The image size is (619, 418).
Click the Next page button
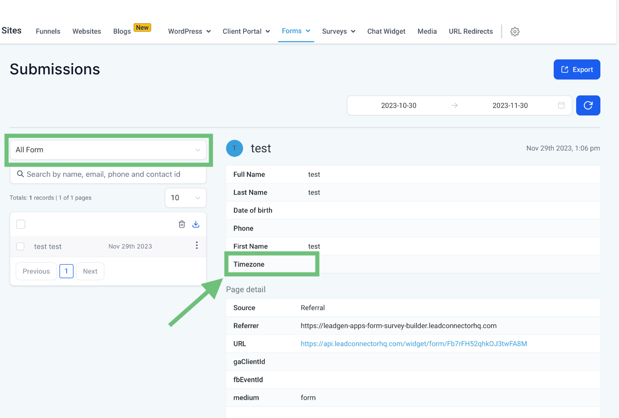[x=90, y=271]
